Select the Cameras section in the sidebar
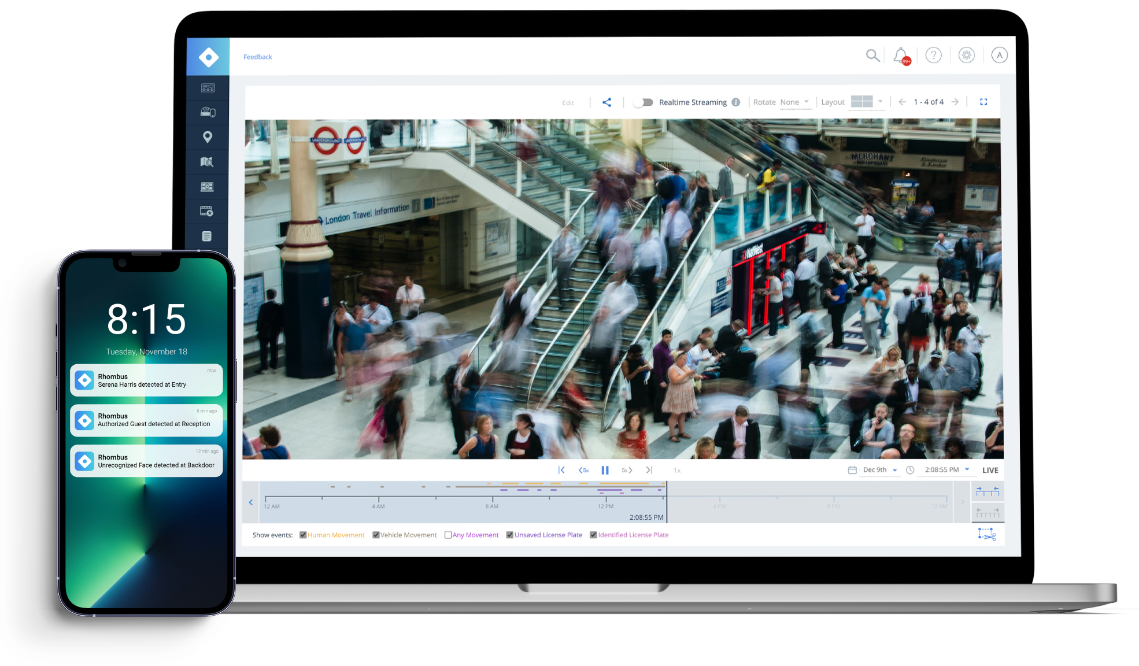Screen dimensions: 1139x666 [x=208, y=112]
